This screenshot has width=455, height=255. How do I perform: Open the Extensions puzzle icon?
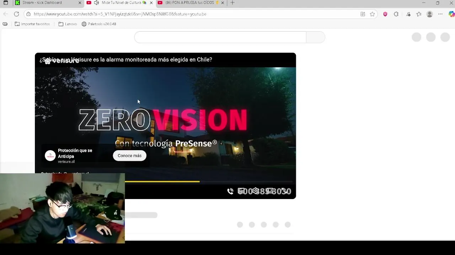click(396, 14)
